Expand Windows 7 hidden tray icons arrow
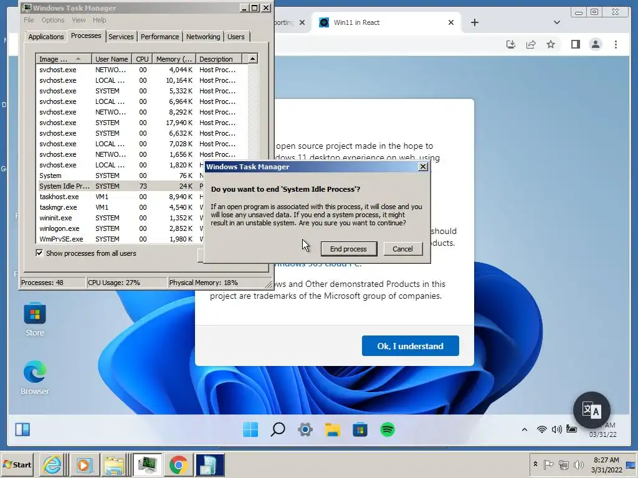The height and width of the screenshot is (478, 638). click(535, 464)
